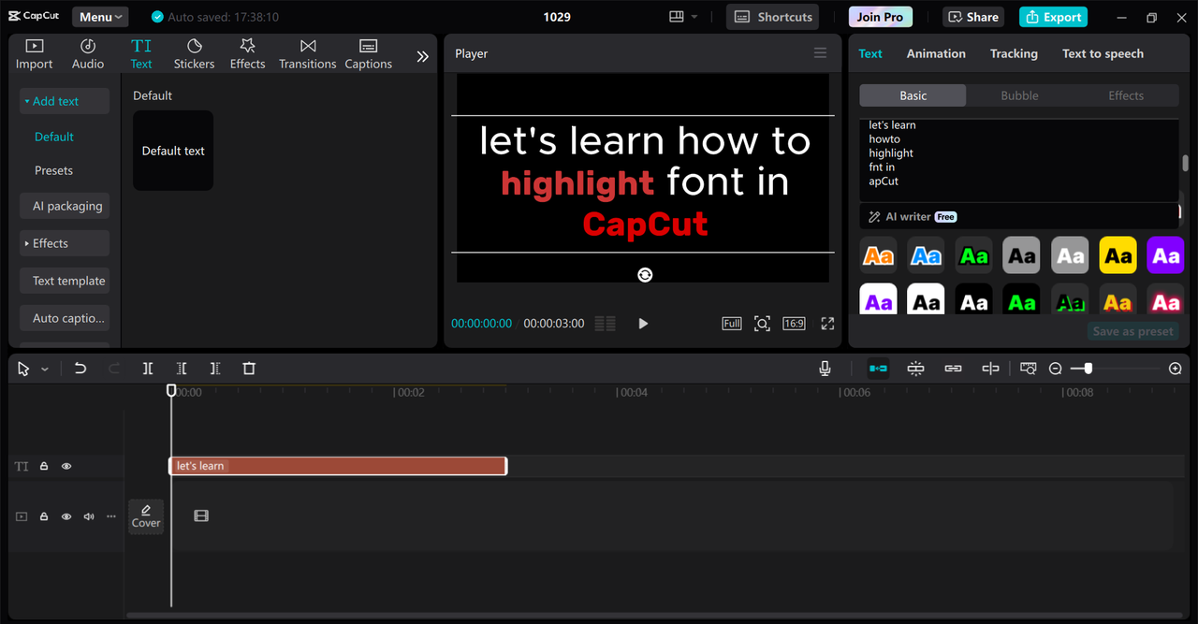
Task: Play the video preview
Action: tap(643, 324)
